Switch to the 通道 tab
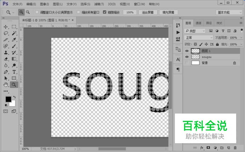245x152 pixels. coord(198,23)
